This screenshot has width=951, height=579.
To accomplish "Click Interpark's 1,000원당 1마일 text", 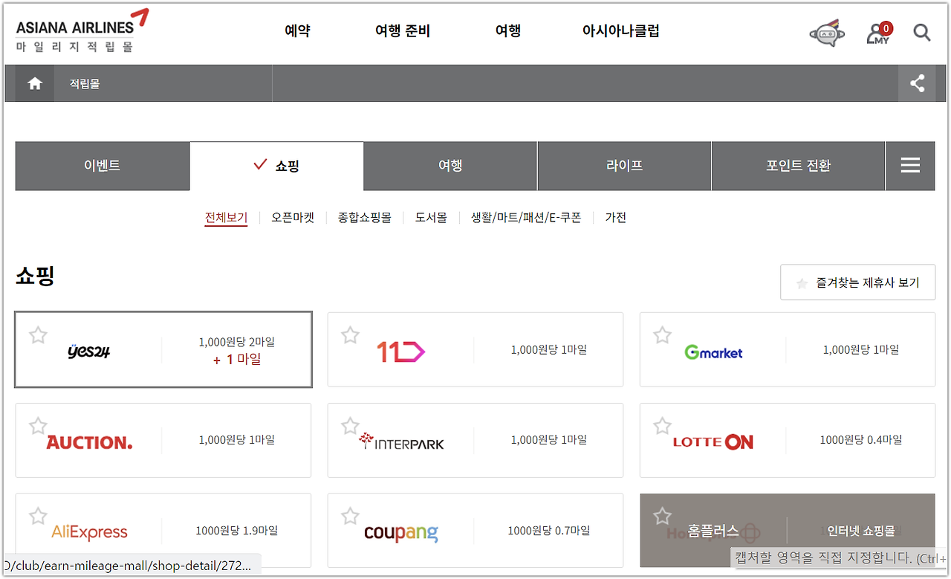I will [x=549, y=440].
